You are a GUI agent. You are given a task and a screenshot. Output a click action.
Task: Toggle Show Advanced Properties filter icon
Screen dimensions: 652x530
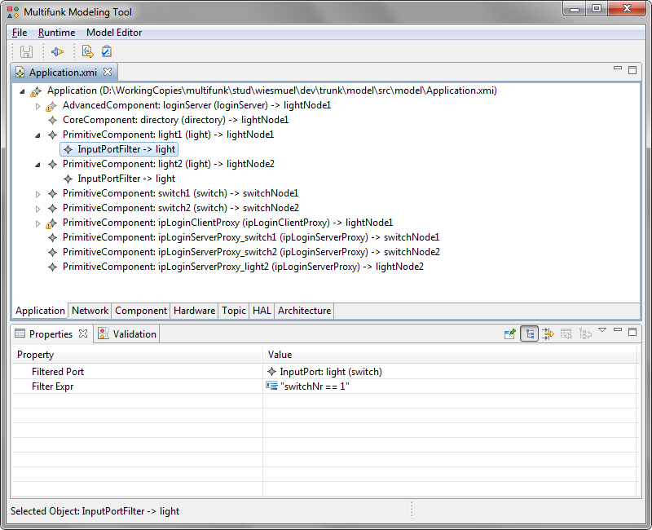[x=548, y=333]
